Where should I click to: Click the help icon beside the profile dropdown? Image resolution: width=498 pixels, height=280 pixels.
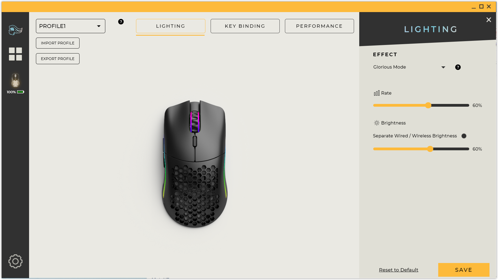tap(121, 22)
